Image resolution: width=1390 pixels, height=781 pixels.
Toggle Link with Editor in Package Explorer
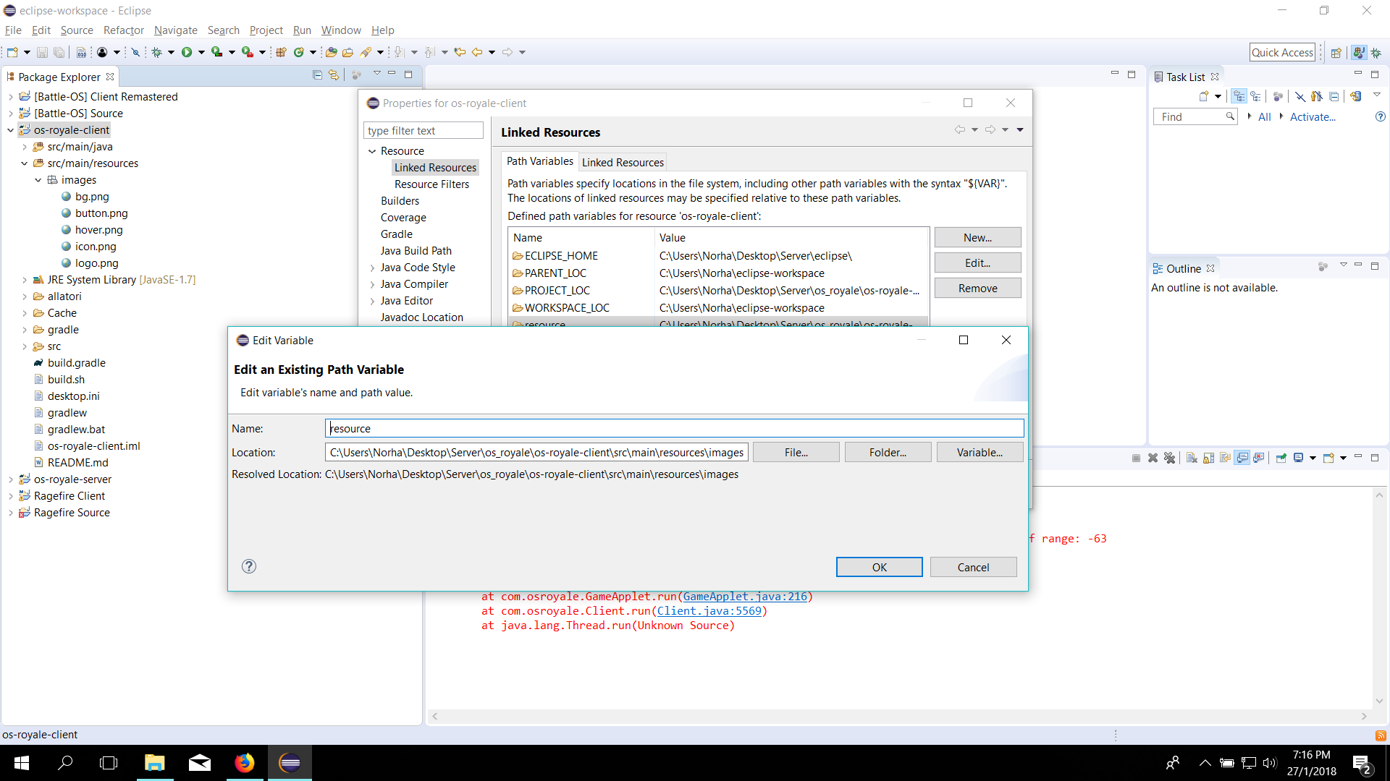[334, 74]
